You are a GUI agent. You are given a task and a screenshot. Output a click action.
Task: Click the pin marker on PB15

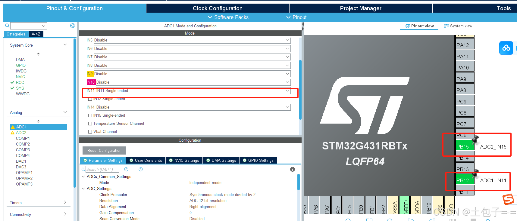tap(475, 139)
